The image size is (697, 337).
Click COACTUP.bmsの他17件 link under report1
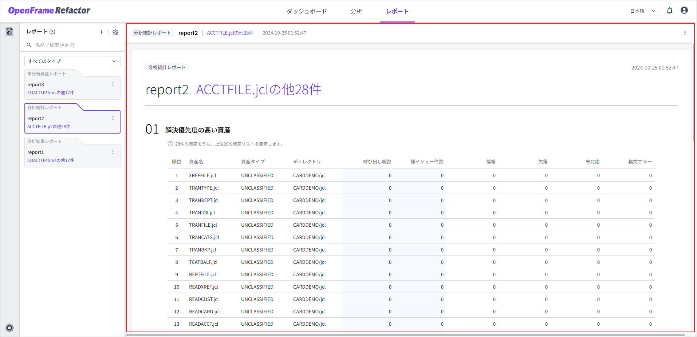pos(51,160)
